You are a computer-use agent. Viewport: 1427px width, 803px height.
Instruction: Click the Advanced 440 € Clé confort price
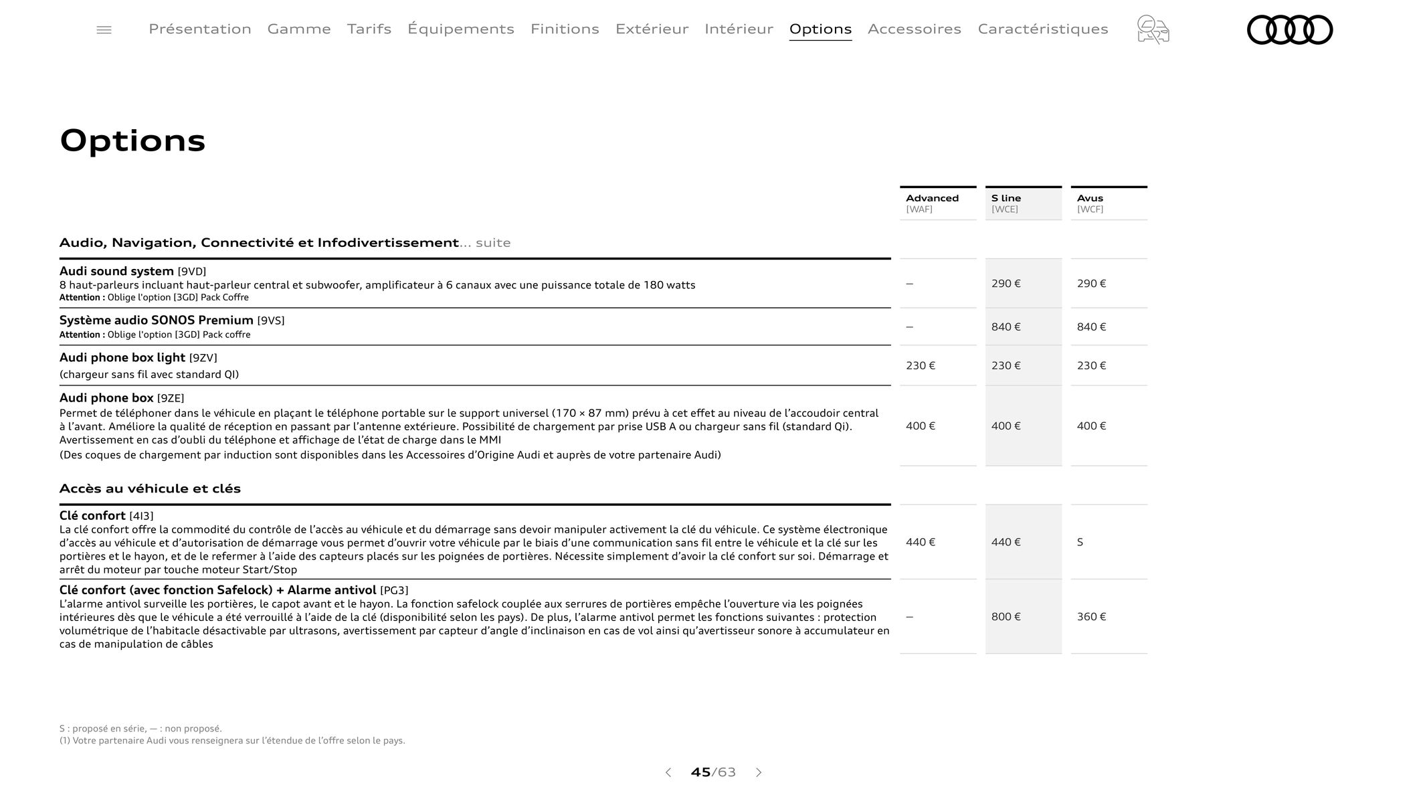pos(921,543)
